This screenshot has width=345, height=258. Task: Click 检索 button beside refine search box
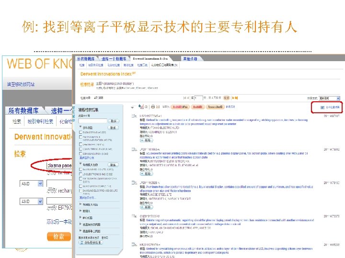[114, 121]
